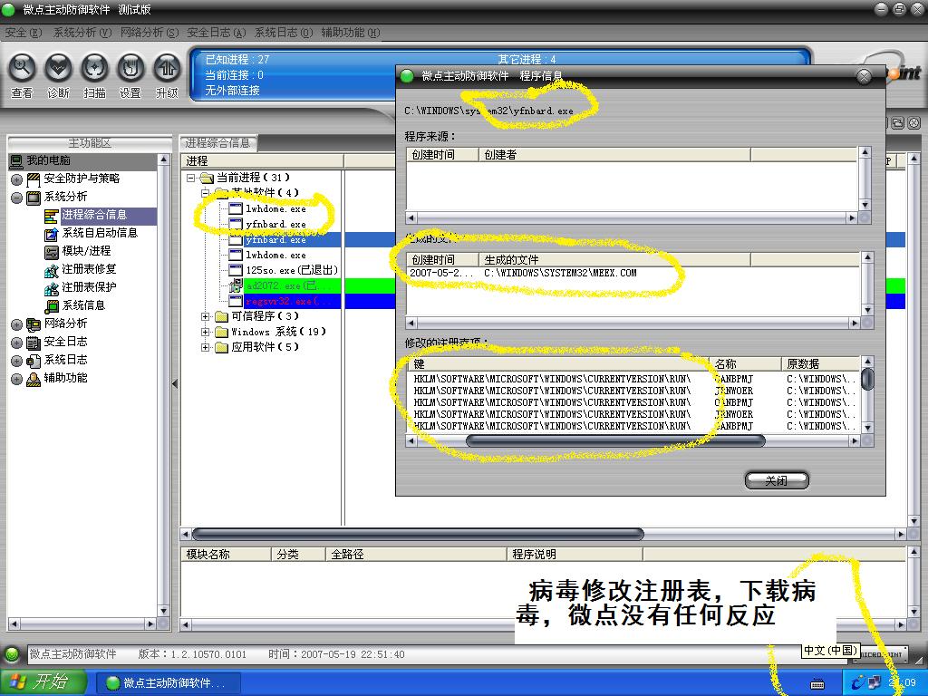Click the 微点主动防御软件 taskbar button
Screen dimensions: 928x696
168,683
